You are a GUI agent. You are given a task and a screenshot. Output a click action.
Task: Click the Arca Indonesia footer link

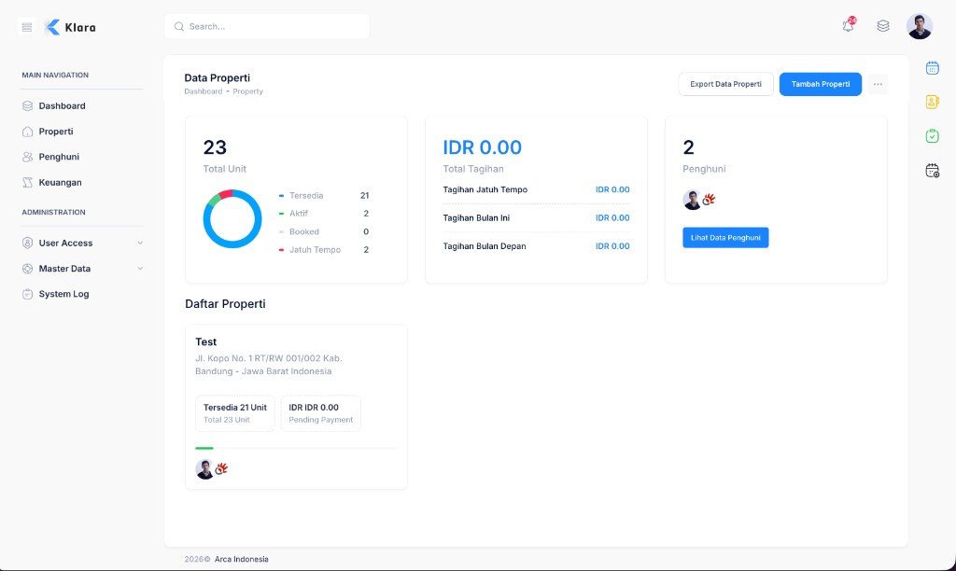coord(242,560)
